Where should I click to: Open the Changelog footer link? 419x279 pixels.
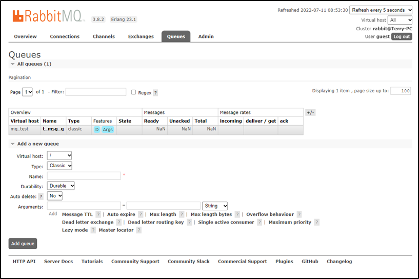pos(340,262)
